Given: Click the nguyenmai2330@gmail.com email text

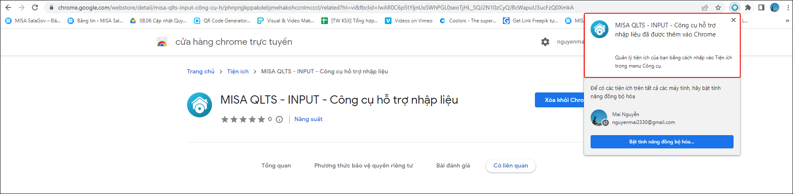Looking at the screenshot, I should (643, 122).
